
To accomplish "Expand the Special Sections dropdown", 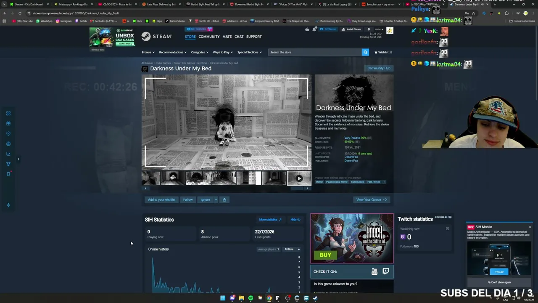I will click(x=250, y=52).
